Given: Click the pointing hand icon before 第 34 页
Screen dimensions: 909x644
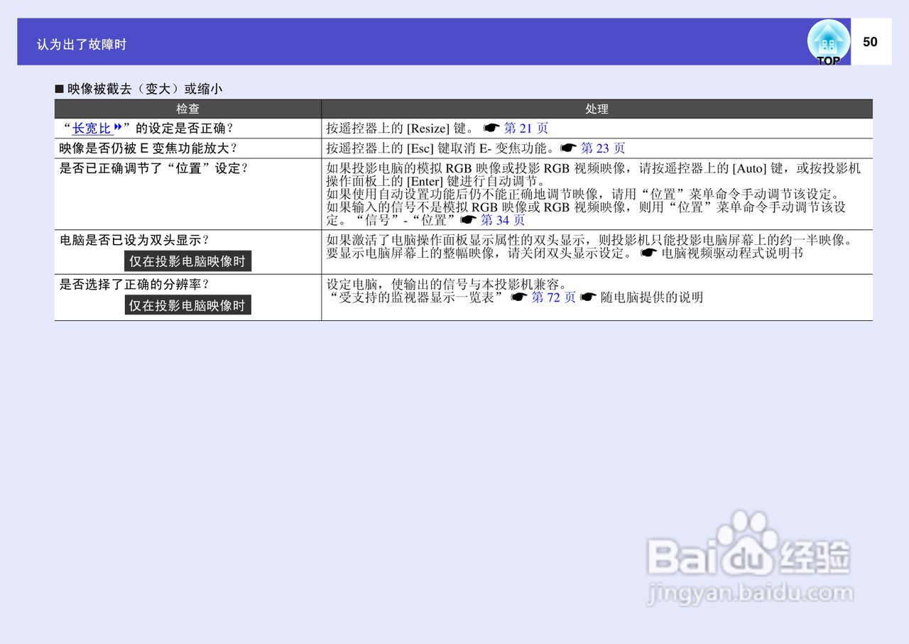Looking at the screenshot, I should click(x=468, y=219).
